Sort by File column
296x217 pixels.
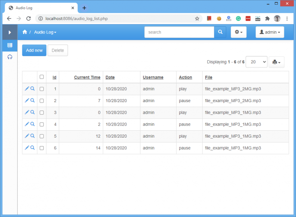click(209, 77)
